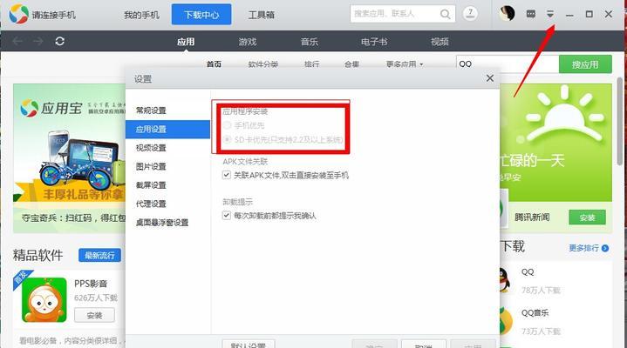Toggle 每次卸载前都提示我确认 checkbox
The width and height of the screenshot is (627, 348).
227,216
